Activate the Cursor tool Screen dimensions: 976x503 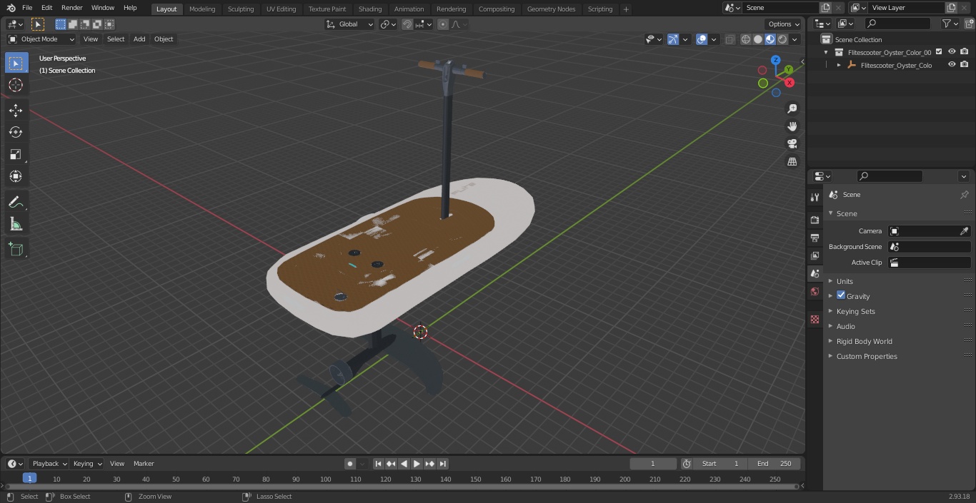[x=16, y=85]
